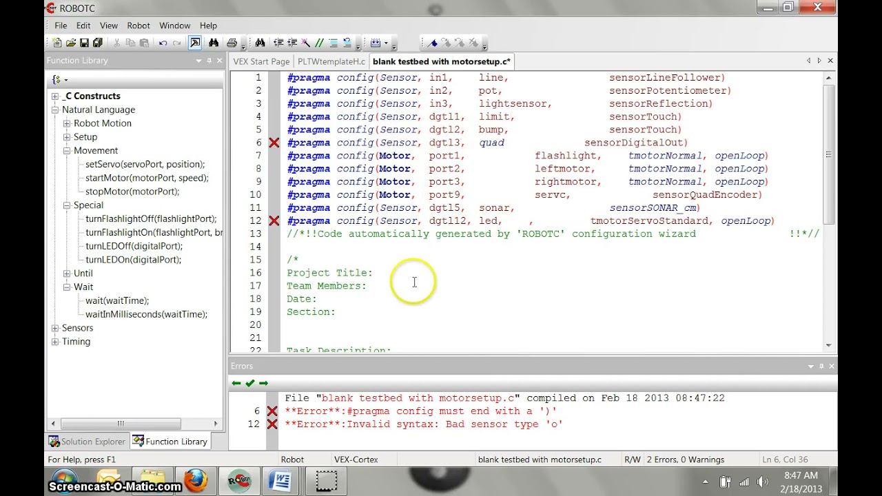Select stopMotor(motorPort); function

[x=132, y=192]
